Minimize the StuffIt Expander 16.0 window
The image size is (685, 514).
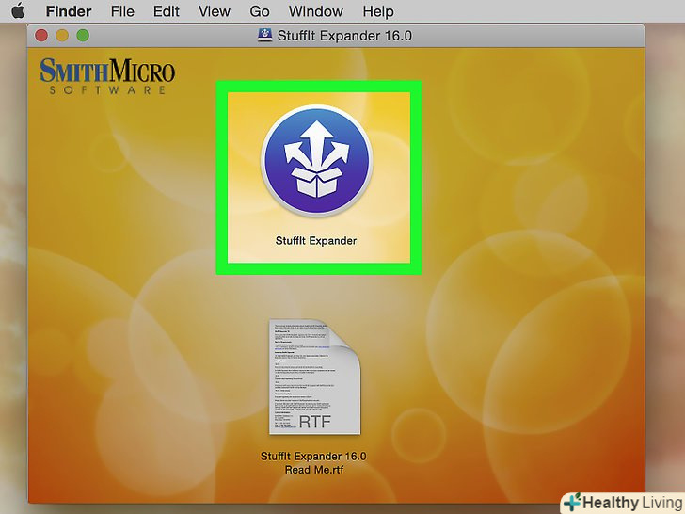[62, 36]
